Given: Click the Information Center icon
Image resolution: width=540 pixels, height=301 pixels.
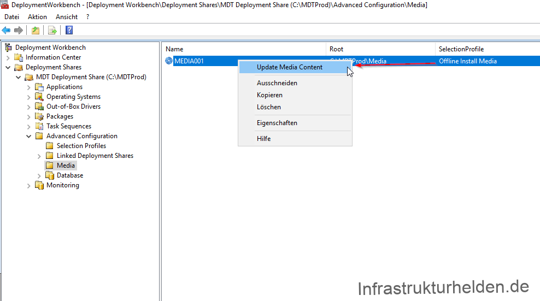Looking at the screenshot, I should (19, 57).
